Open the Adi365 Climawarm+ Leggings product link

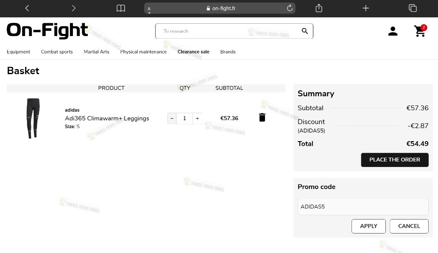pos(107,118)
